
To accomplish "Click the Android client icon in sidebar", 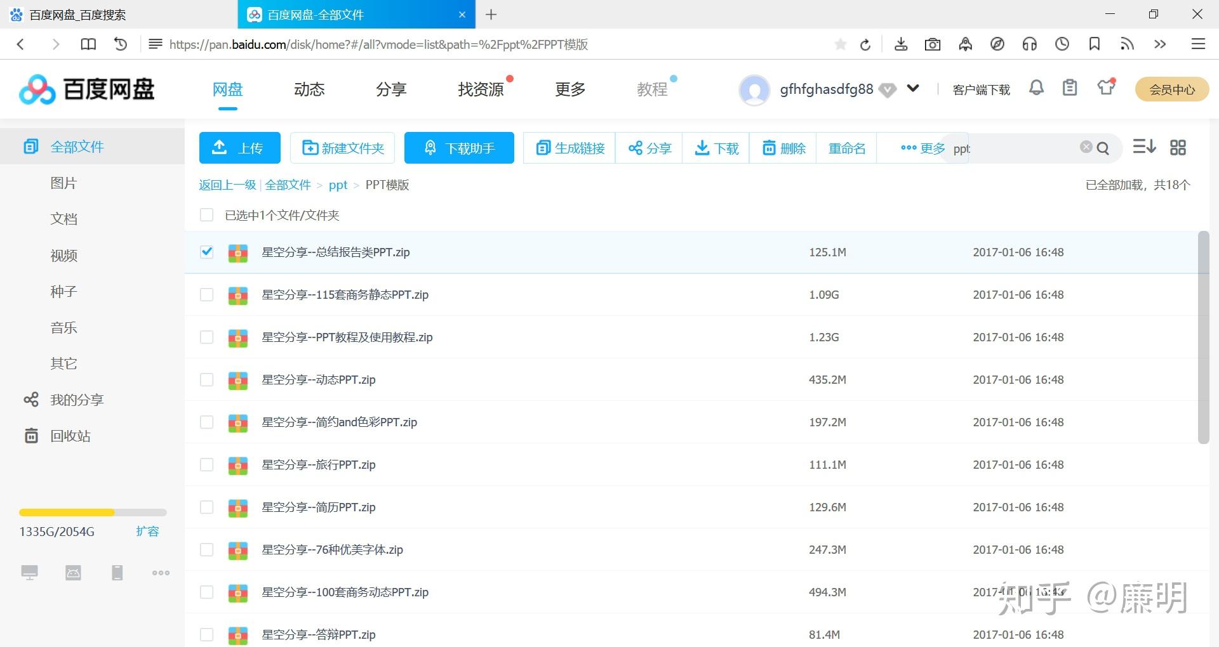I will 74,573.
